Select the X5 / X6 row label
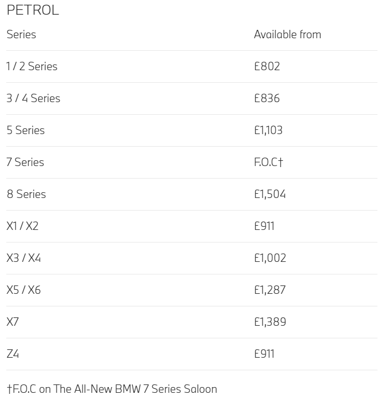This screenshot has width=390, height=397. click(x=24, y=290)
